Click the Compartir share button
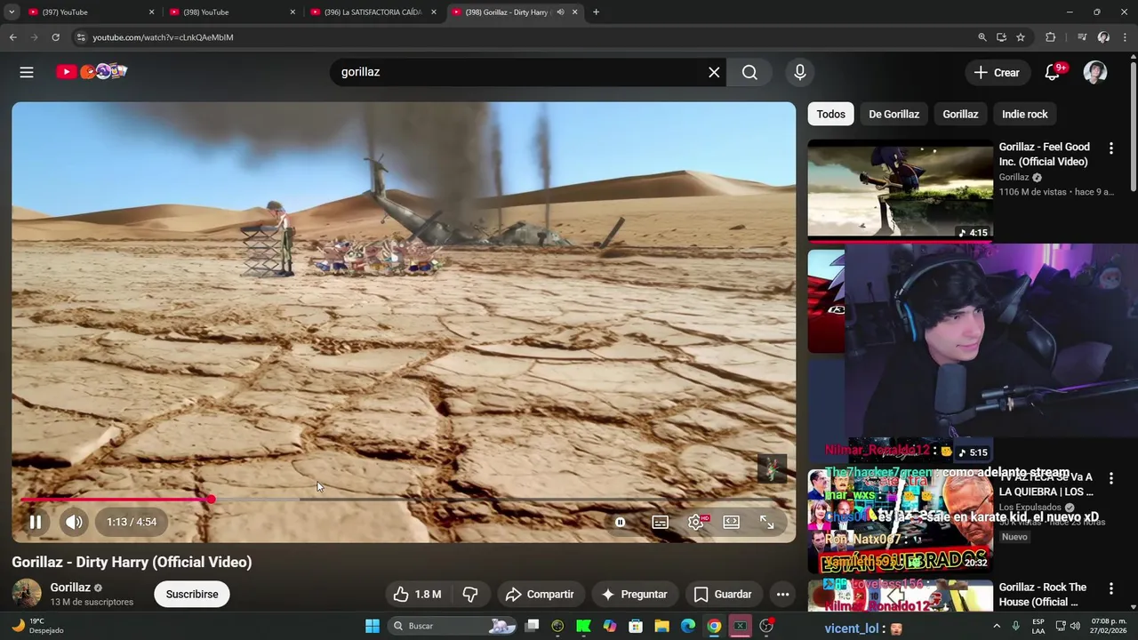The width and height of the screenshot is (1138, 640). [539, 594]
